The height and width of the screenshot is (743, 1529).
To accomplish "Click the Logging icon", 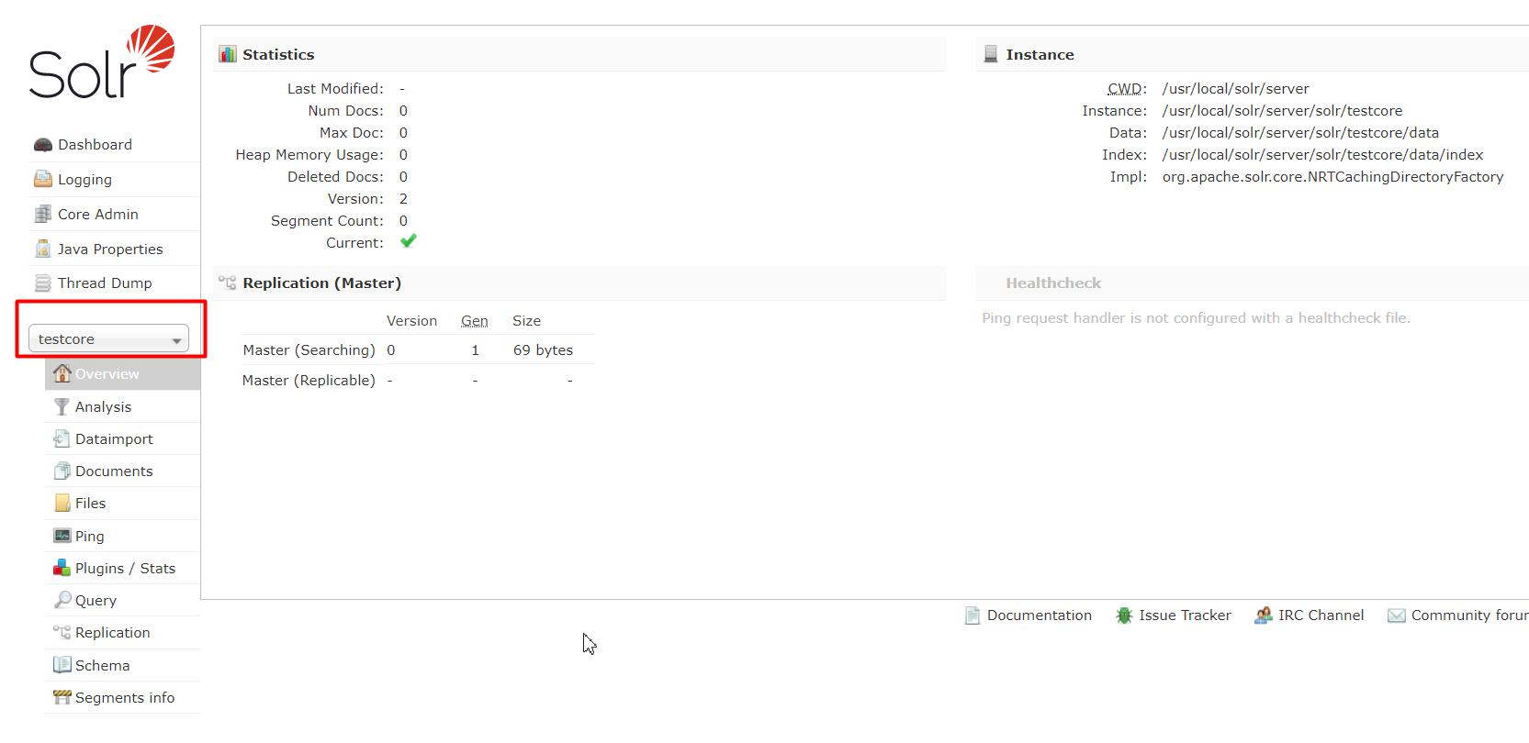I will pos(43,179).
